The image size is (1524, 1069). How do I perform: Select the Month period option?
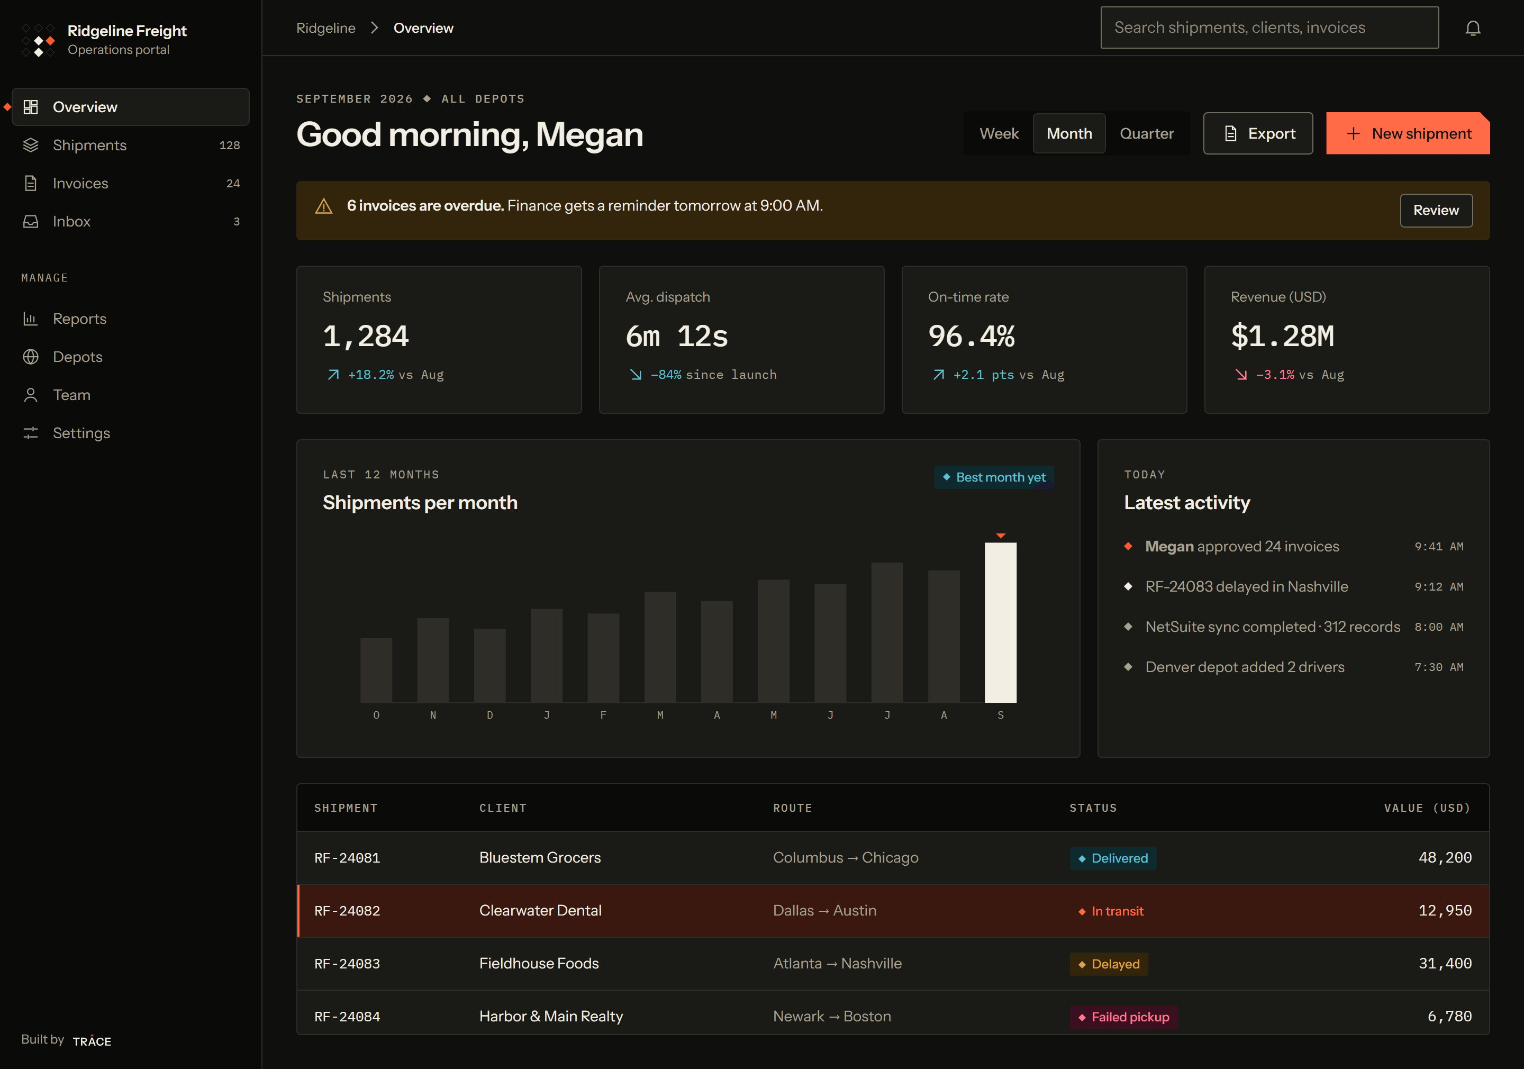pyautogui.click(x=1069, y=133)
